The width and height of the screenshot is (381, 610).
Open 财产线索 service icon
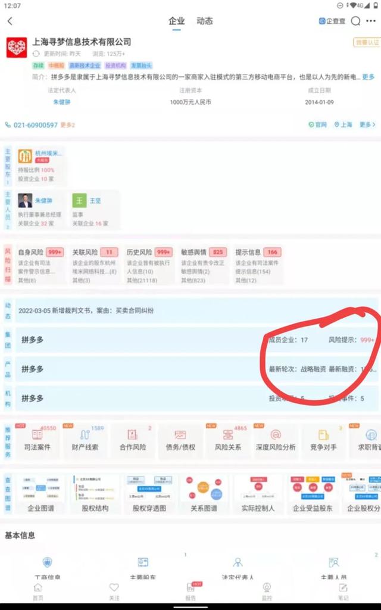coord(85,440)
